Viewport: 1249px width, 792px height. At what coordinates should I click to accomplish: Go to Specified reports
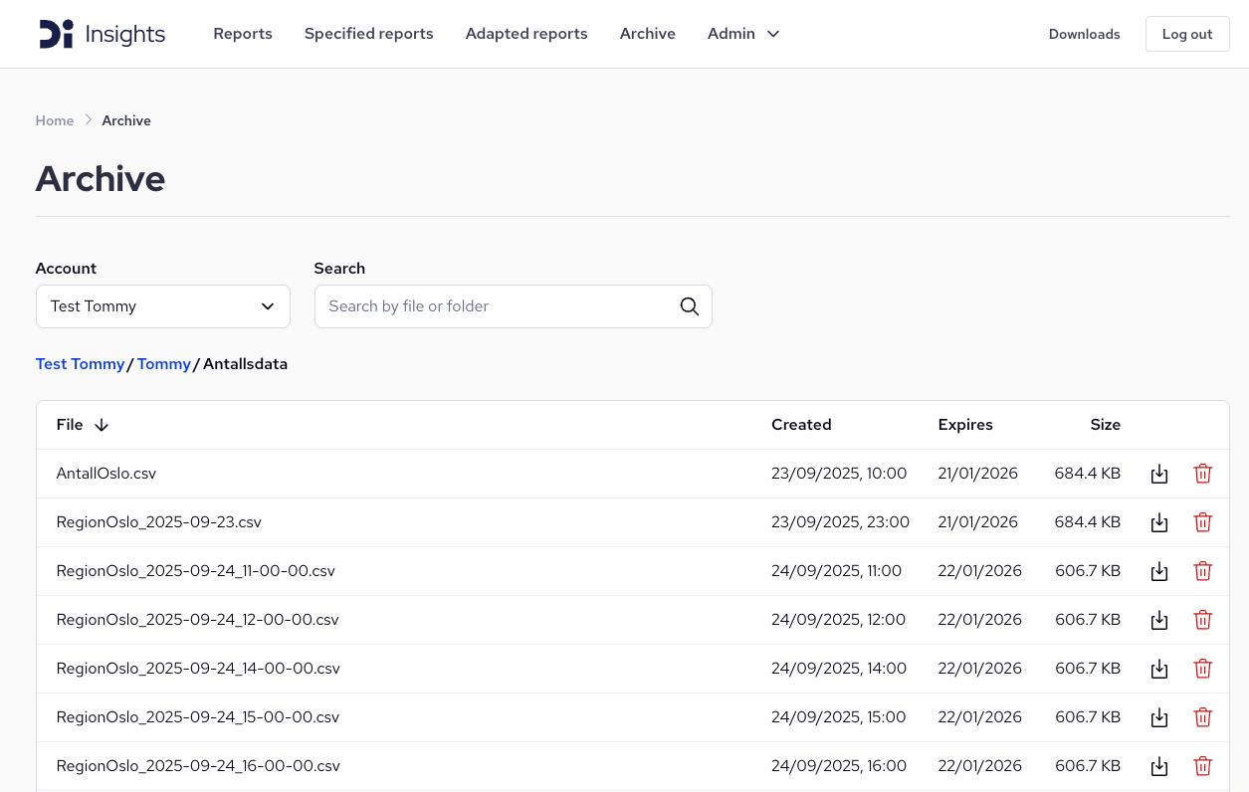tap(368, 34)
